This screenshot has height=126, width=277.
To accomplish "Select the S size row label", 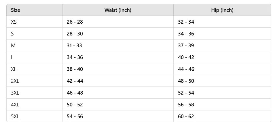I will pos(12,34).
